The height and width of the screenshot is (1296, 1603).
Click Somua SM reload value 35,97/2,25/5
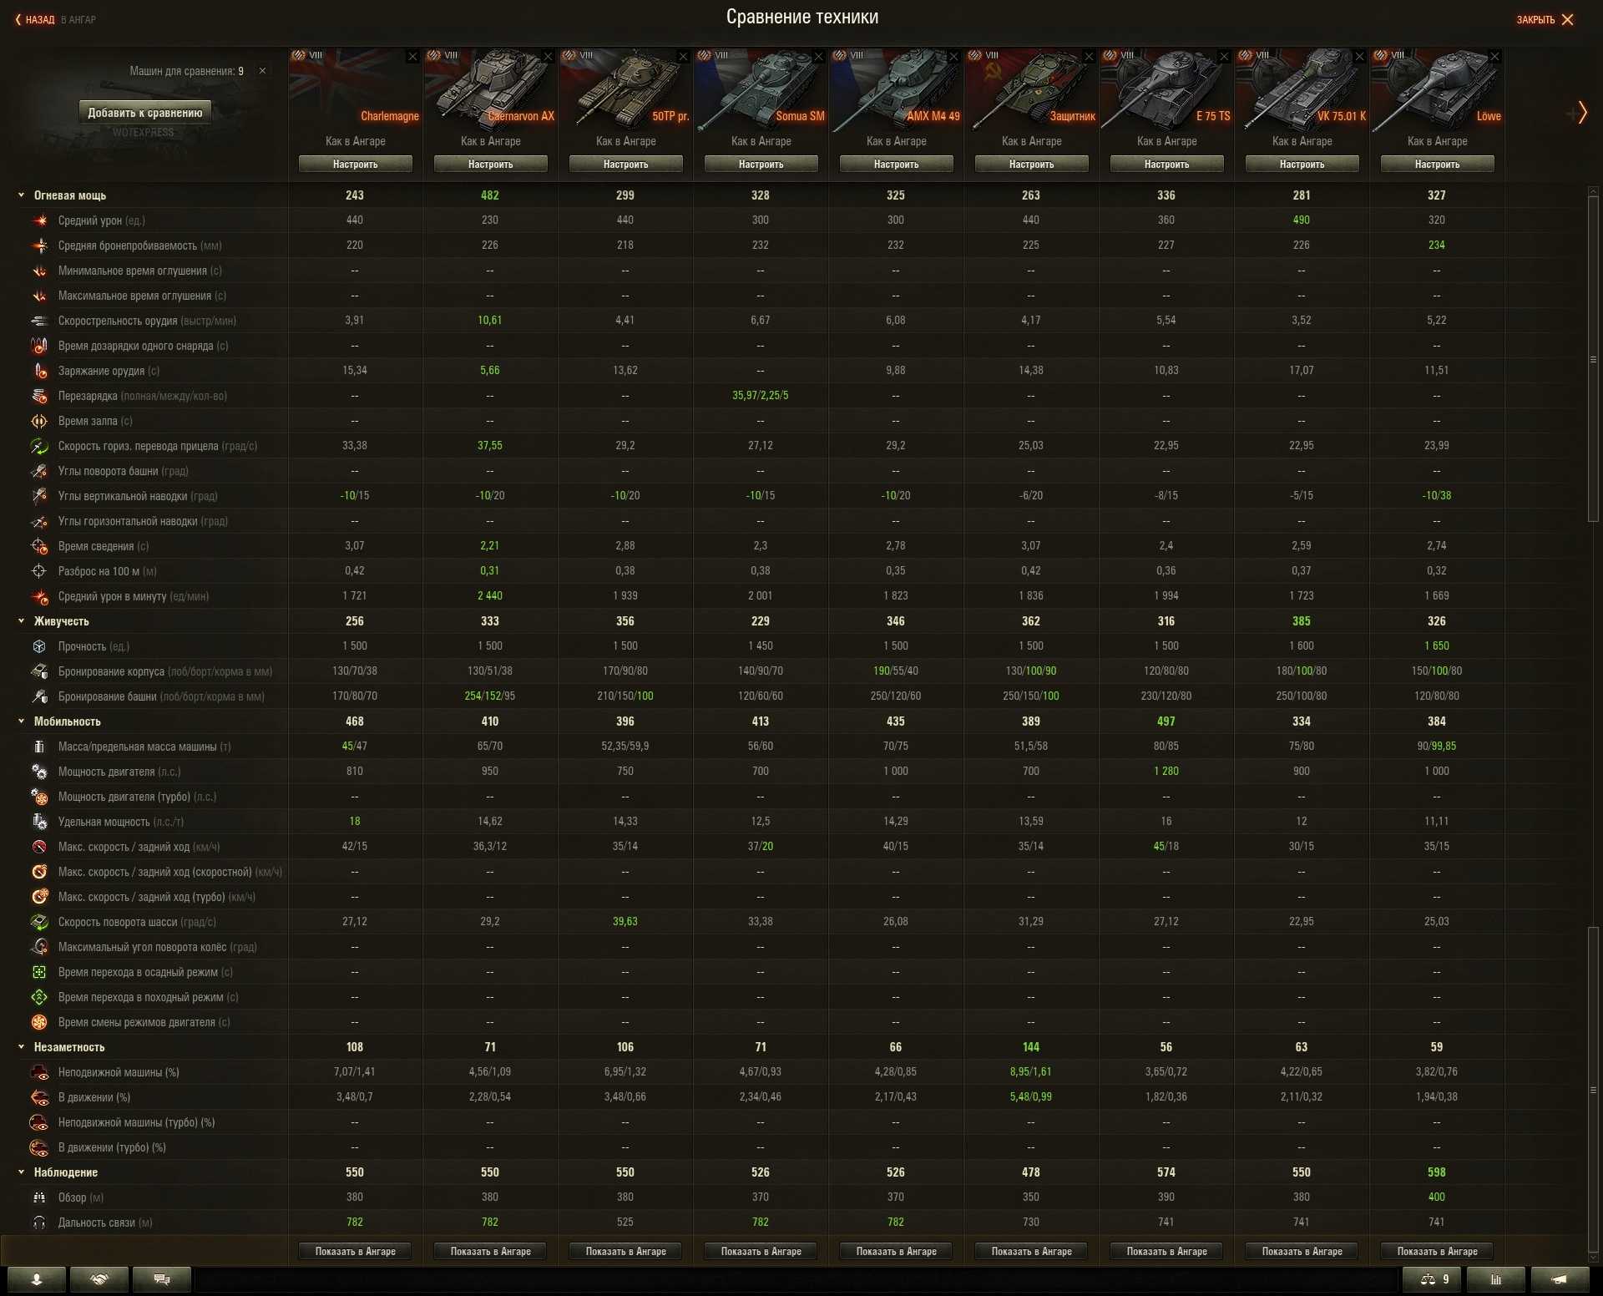click(760, 396)
